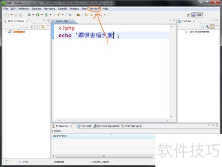Open the Help menu
Screen dimensions: 222x167
(x=105, y=9)
